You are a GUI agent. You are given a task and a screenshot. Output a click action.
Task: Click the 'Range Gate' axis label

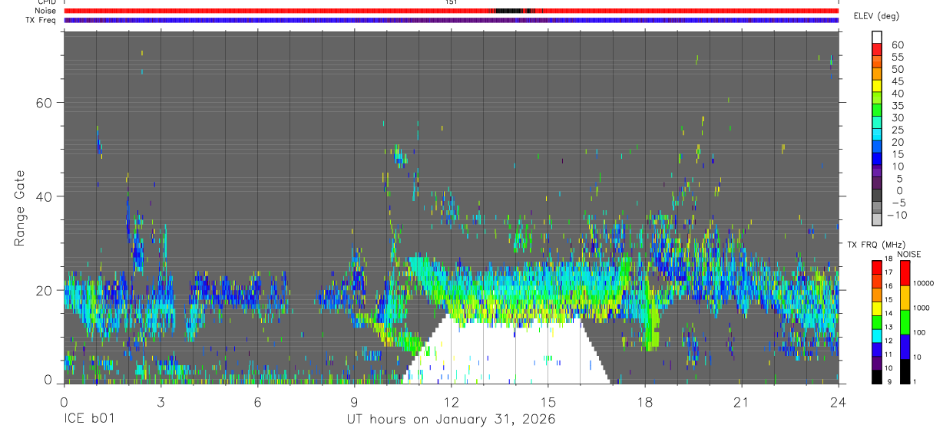tap(20, 209)
